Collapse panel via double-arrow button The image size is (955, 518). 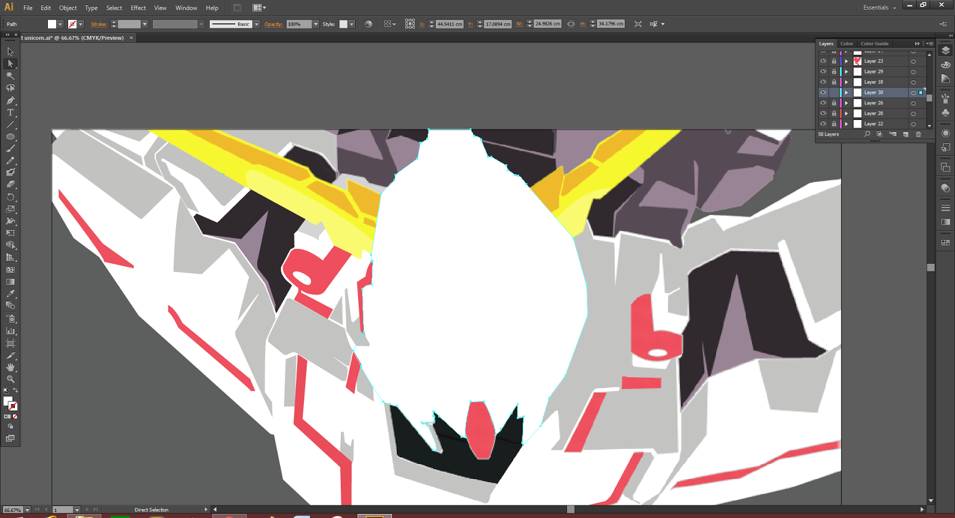tap(917, 44)
